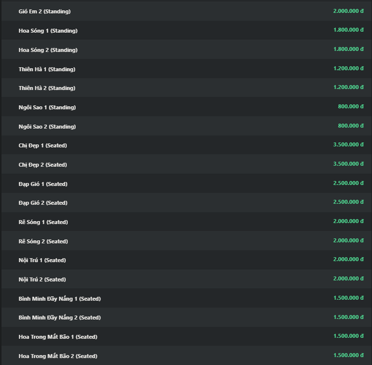Select Bình Minh Đầy Nắng 1 (Seated)
This screenshot has height=365, width=372.
[x=60, y=299]
